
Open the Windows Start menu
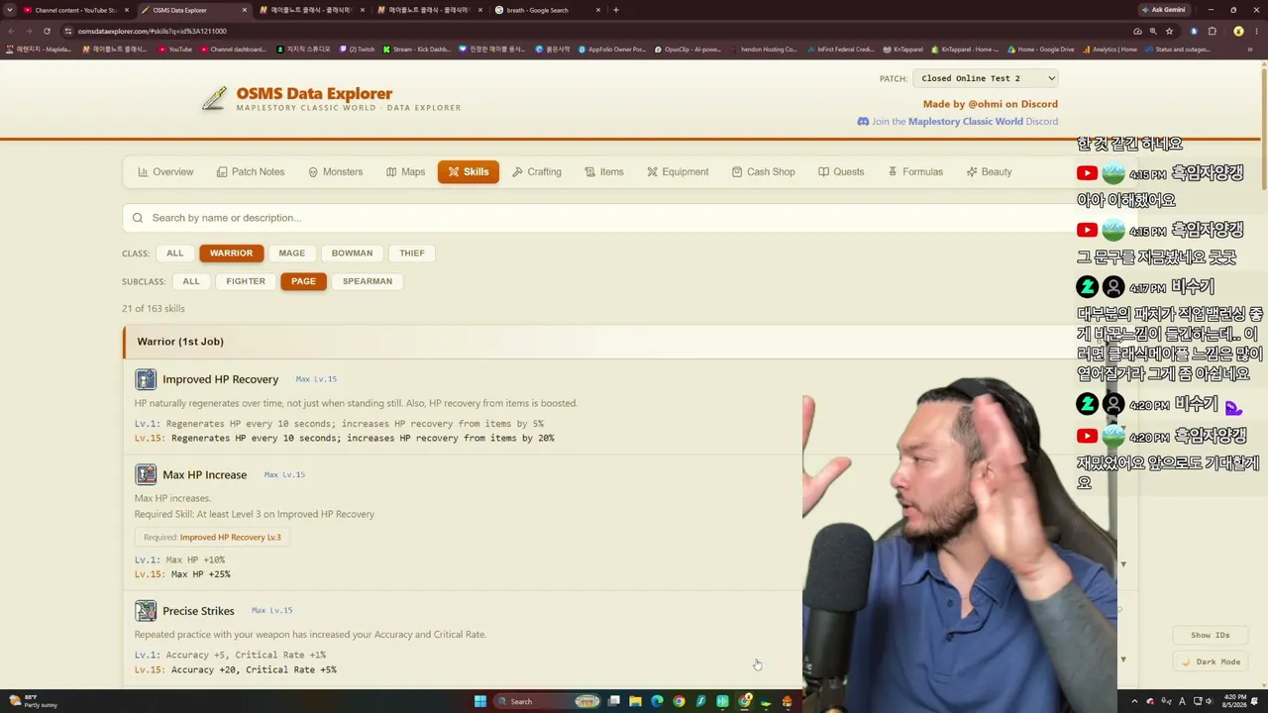[x=480, y=701]
